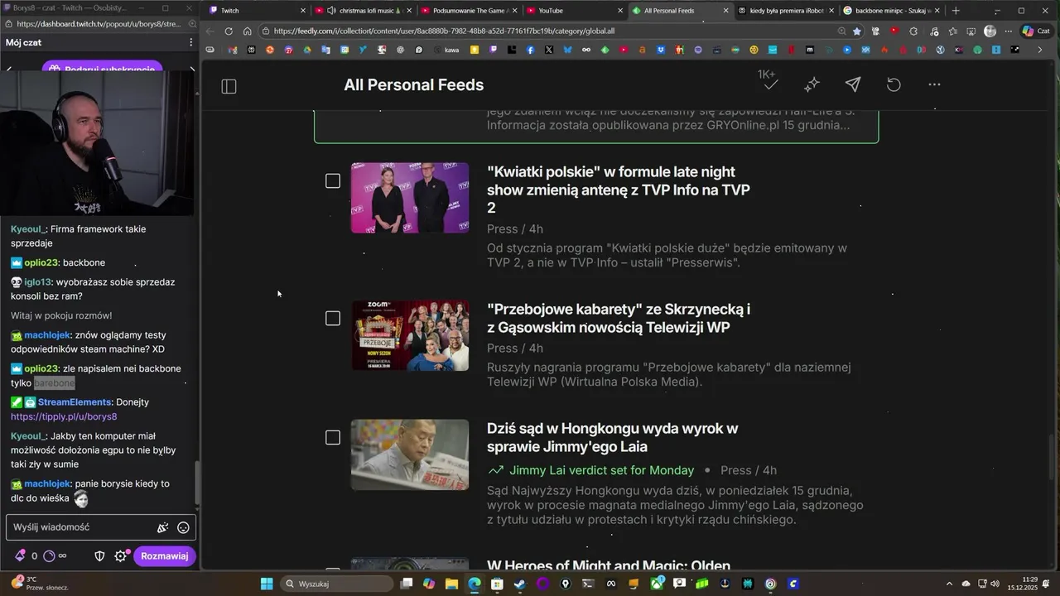The image size is (1060, 596).
Task: Click the browser back arrow
Action: click(210, 31)
